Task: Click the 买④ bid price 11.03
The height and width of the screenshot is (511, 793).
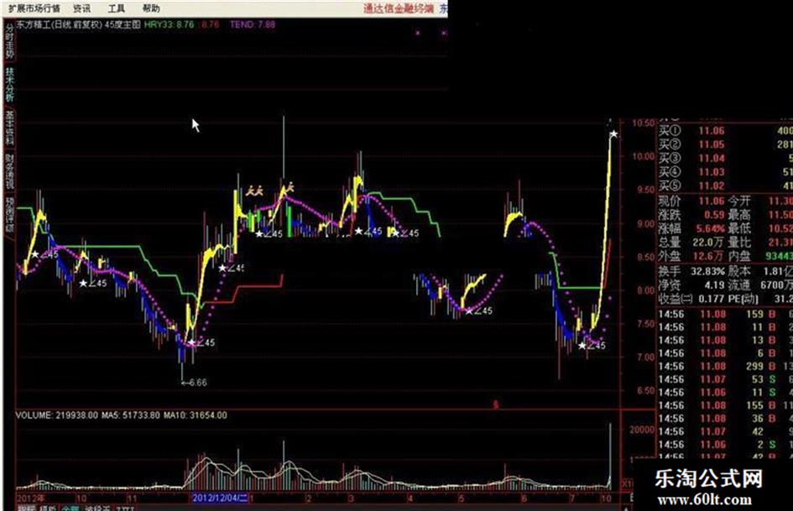Action: click(x=711, y=172)
